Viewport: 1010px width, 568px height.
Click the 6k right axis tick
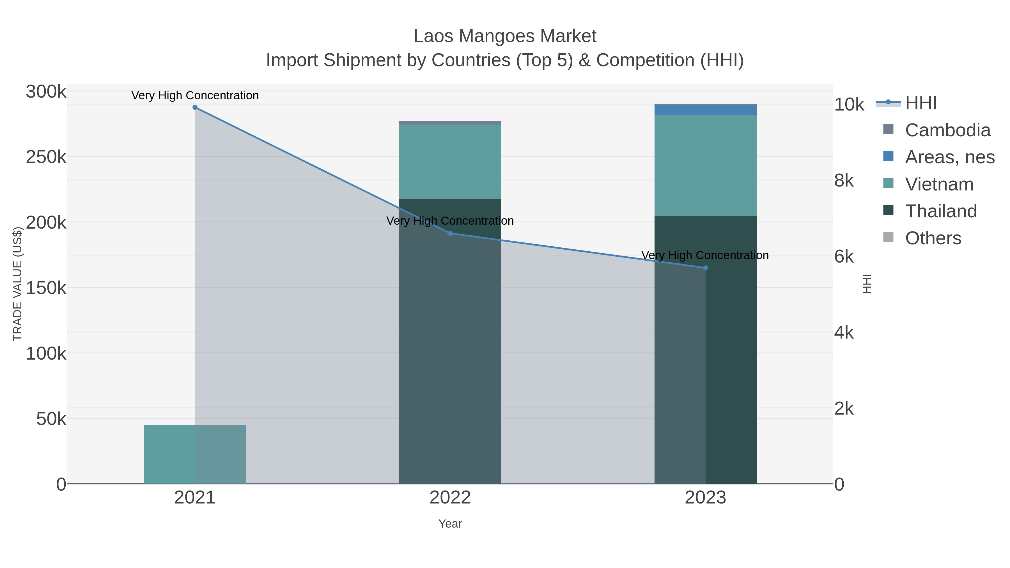(844, 257)
